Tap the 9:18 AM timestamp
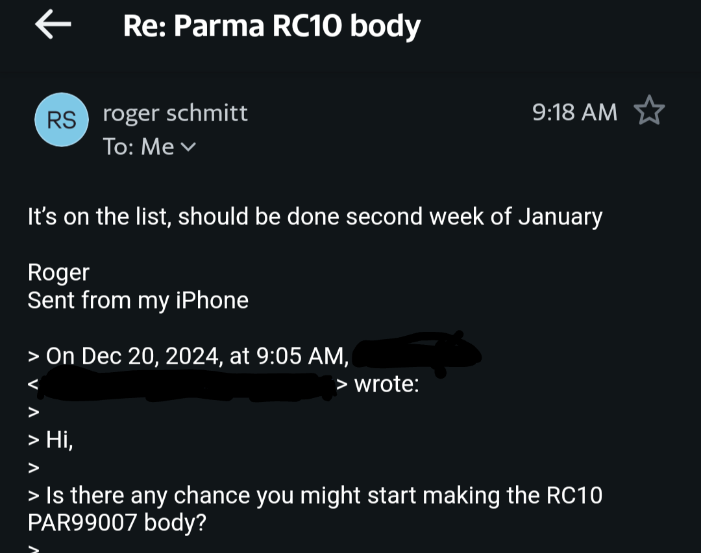The width and height of the screenshot is (701, 553). pyautogui.click(x=574, y=112)
